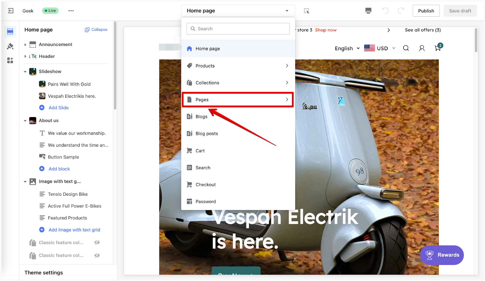Image resolution: width=485 pixels, height=281 pixels.
Task: Select Tensio Design Bike block
Action: tap(68, 194)
